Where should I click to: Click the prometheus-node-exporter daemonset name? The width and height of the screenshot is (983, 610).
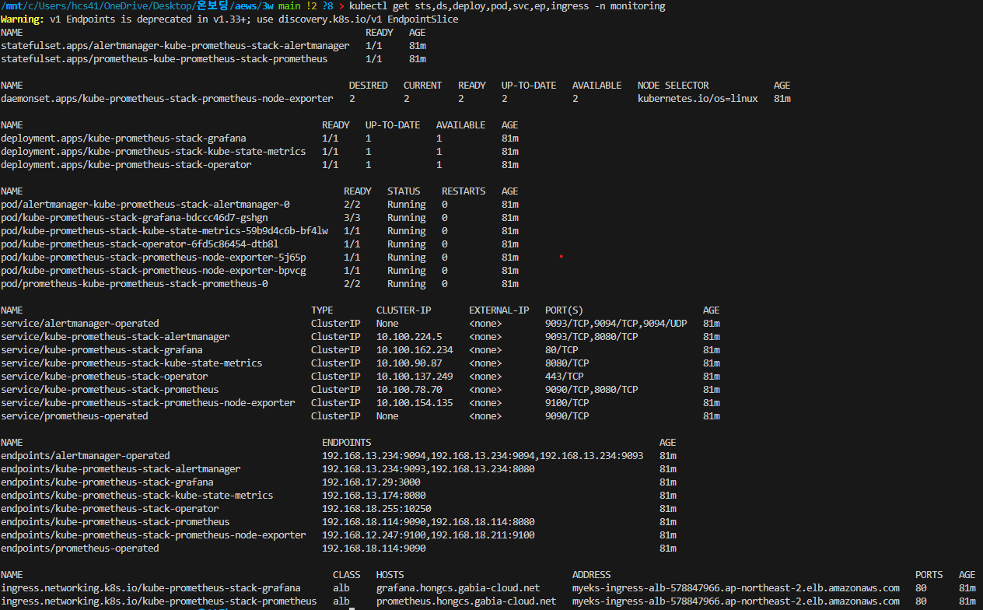tap(166, 99)
